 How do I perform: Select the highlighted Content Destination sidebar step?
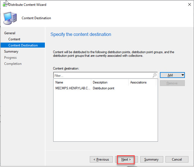pyautogui.click(x=23, y=45)
